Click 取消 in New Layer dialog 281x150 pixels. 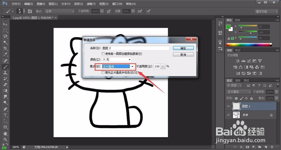point(183,54)
